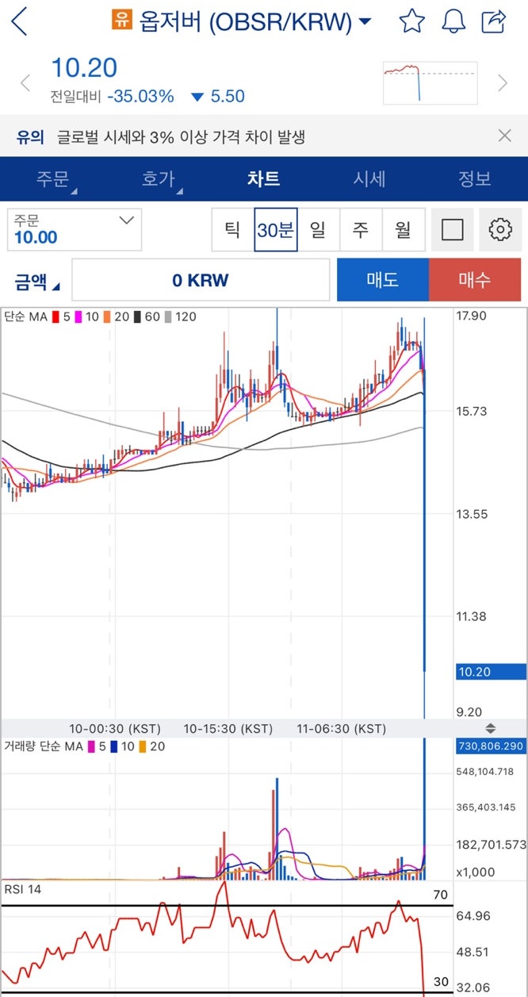Tap the red 매수 buy button
Image resolution: width=528 pixels, height=997 pixels.
pyautogui.click(x=475, y=280)
